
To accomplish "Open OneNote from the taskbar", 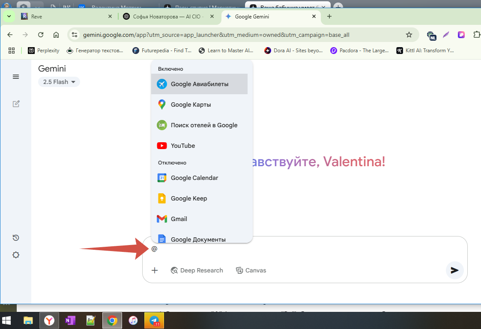I will point(70,321).
